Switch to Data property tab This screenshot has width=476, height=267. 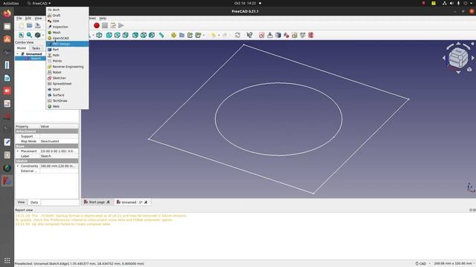pos(34,202)
